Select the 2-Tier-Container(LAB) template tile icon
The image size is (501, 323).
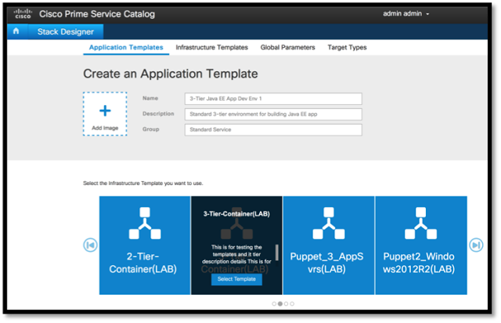(144, 225)
